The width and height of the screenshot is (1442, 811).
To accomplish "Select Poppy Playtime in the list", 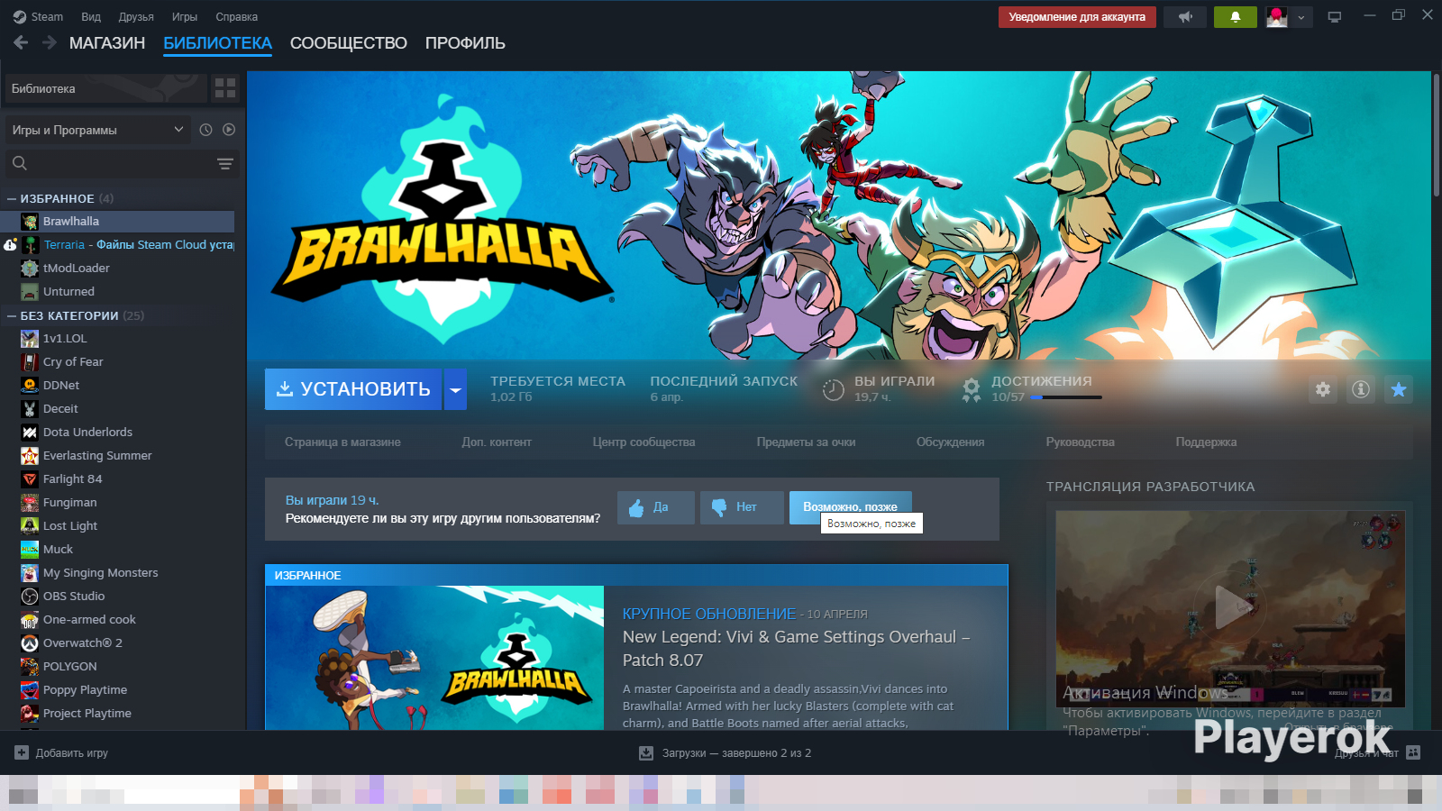I will coord(126,689).
